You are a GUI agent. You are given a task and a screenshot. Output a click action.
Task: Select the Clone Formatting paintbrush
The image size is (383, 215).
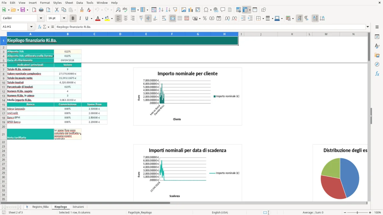point(82,10)
